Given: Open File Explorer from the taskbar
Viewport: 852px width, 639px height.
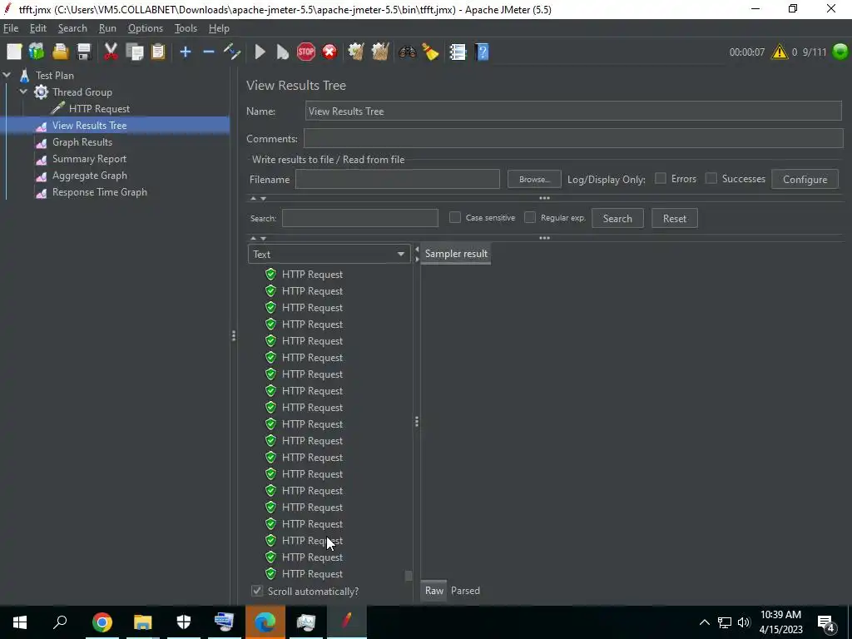Looking at the screenshot, I should (143, 622).
